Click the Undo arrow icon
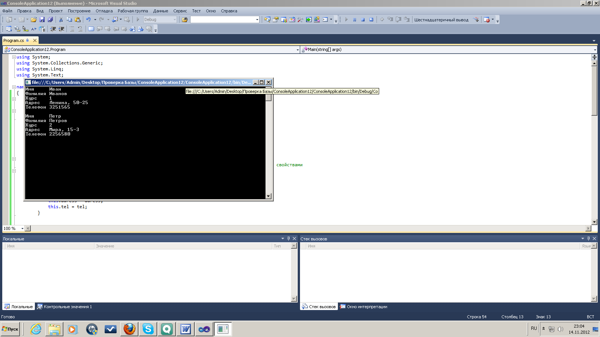 [x=88, y=19]
